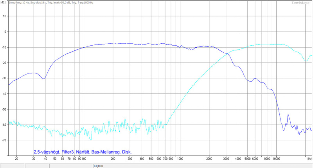The height and width of the screenshot is (168, 313).
Task: Click the 700 Hz frequency label
Action: [165, 159]
